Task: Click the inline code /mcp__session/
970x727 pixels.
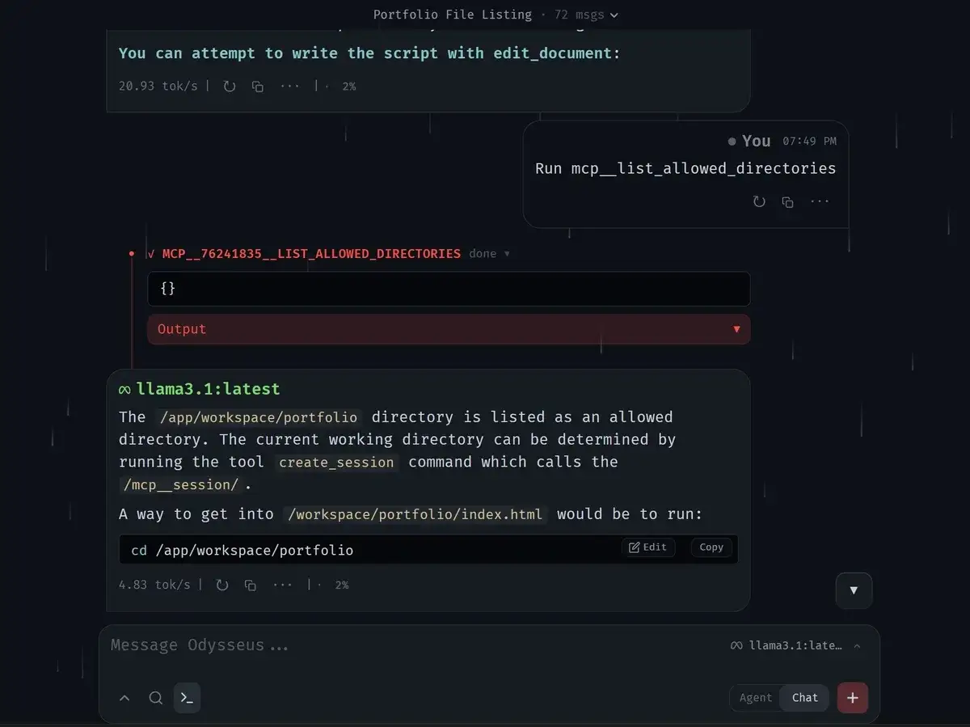Action: [181, 485]
